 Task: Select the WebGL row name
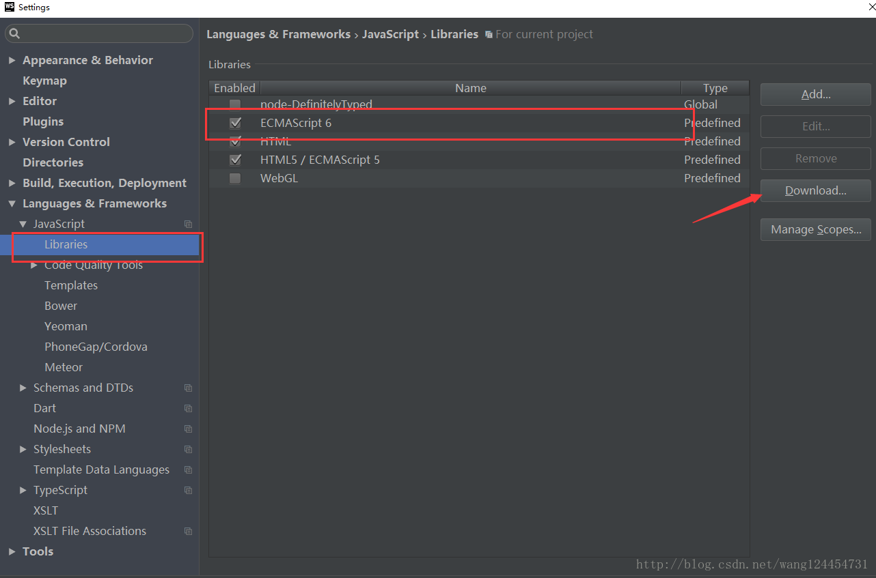tap(279, 178)
